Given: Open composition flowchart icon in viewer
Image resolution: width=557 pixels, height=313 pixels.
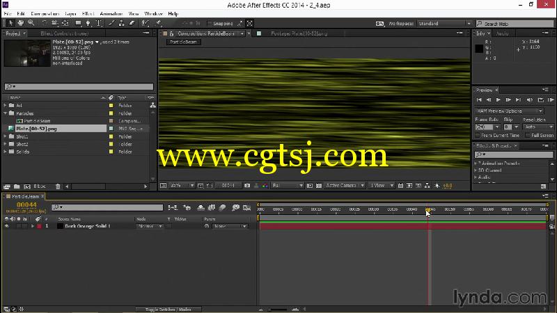Looking at the screenshot, I should (x=427, y=186).
